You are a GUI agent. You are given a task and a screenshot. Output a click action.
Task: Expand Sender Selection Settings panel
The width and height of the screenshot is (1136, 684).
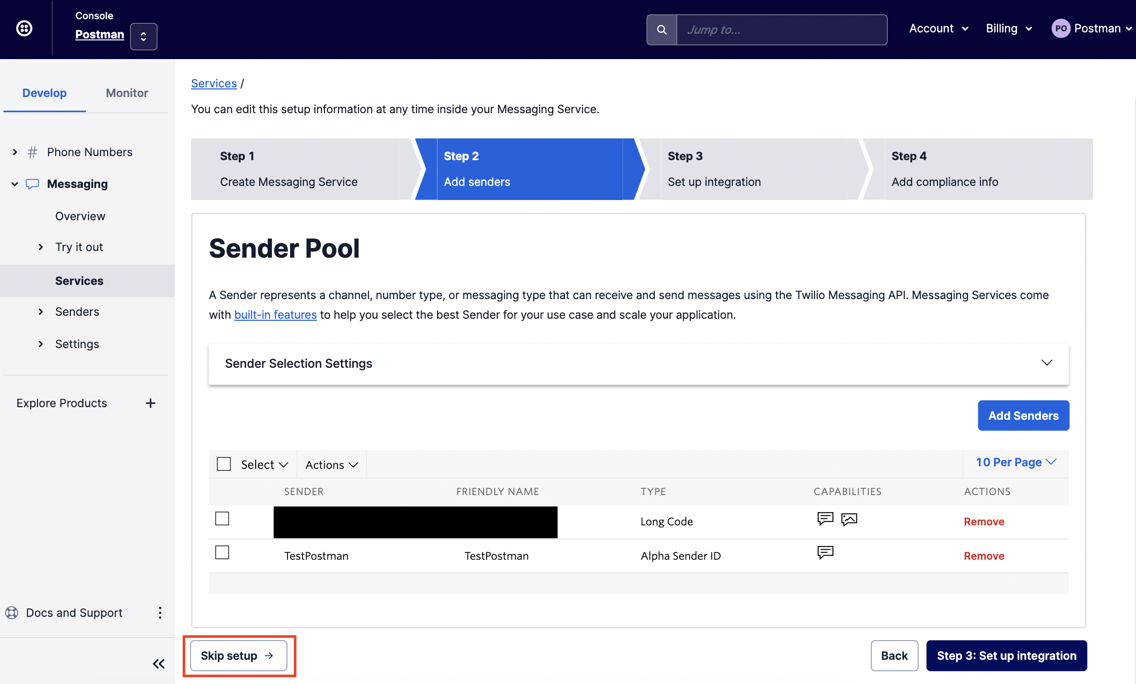(x=1047, y=363)
